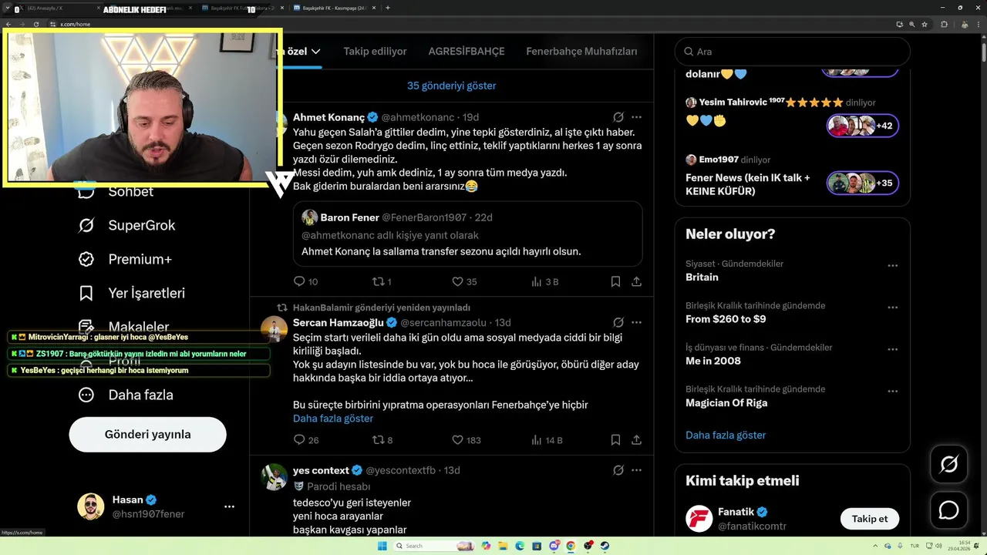Click the Ara search field

click(x=793, y=52)
